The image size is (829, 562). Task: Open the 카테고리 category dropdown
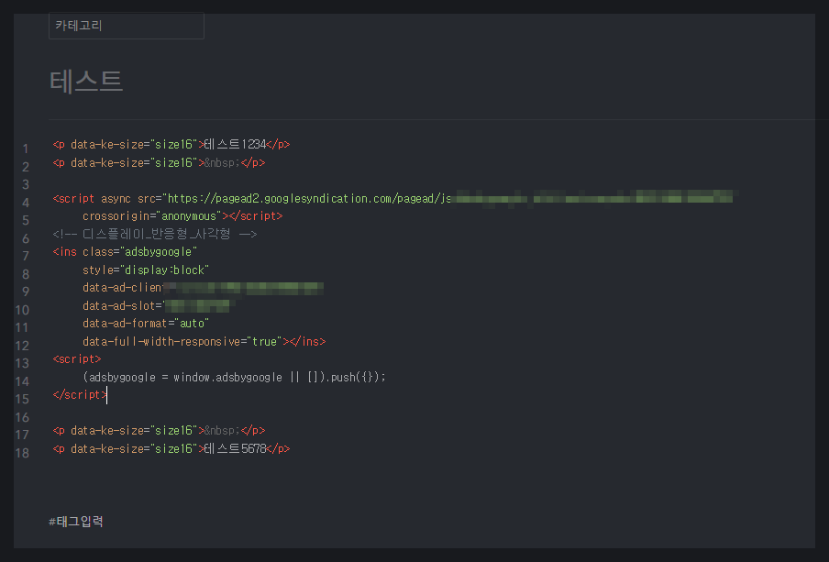click(127, 26)
